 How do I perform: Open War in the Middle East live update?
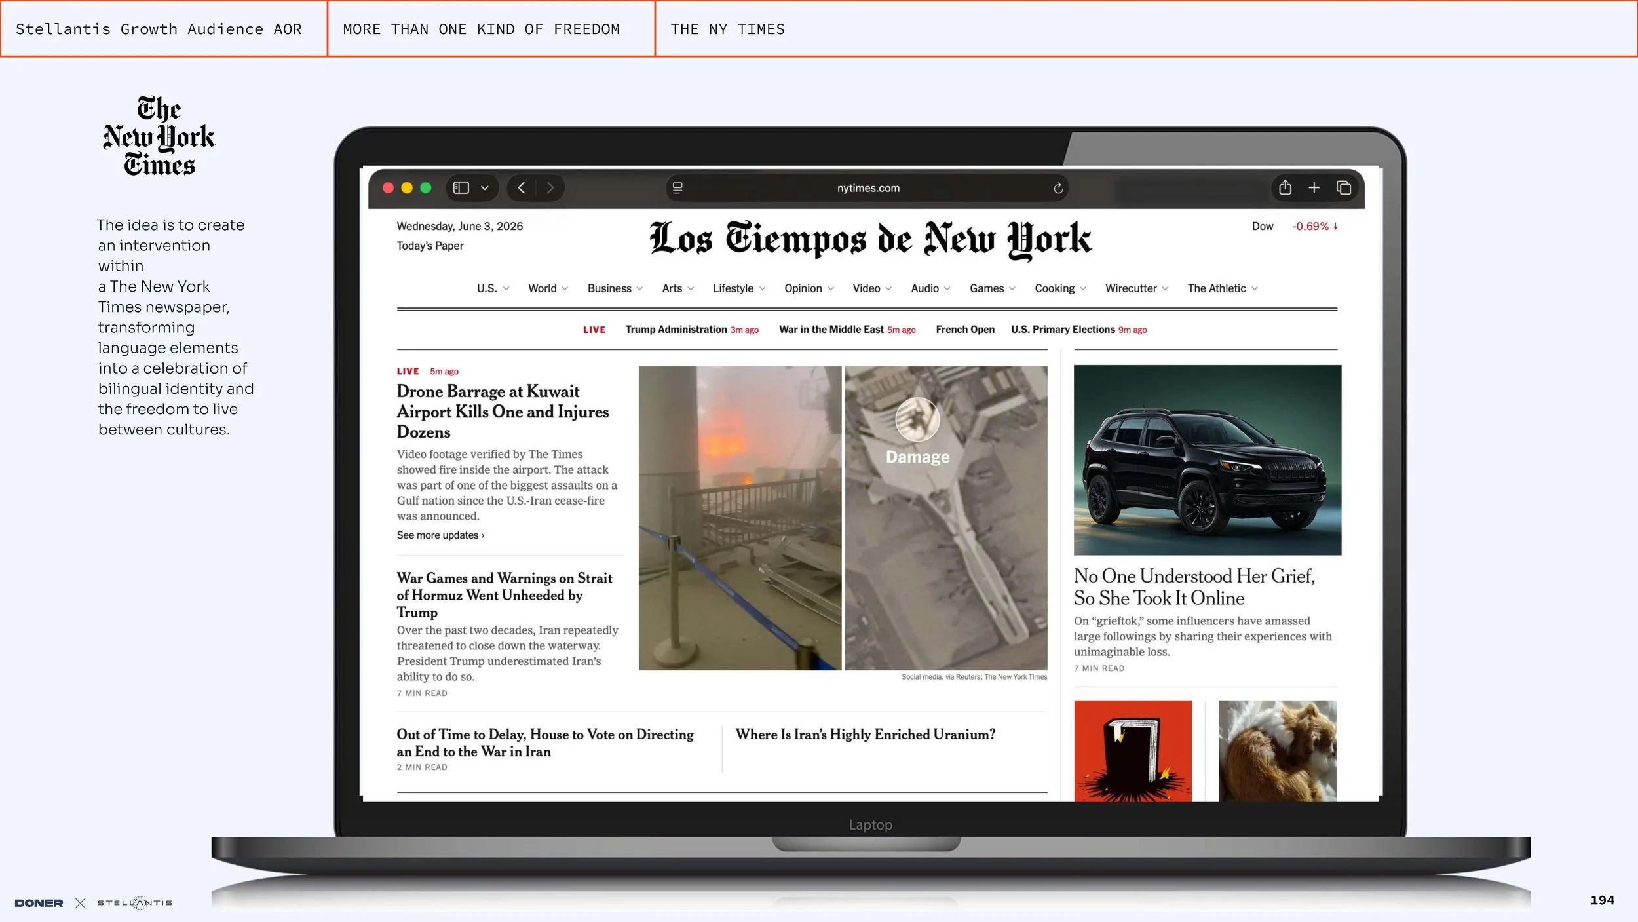(x=847, y=330)
